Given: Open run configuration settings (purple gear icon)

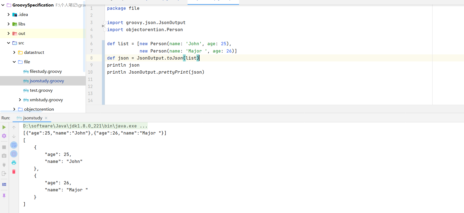Looking at the screenshot, I should (4, 136).
